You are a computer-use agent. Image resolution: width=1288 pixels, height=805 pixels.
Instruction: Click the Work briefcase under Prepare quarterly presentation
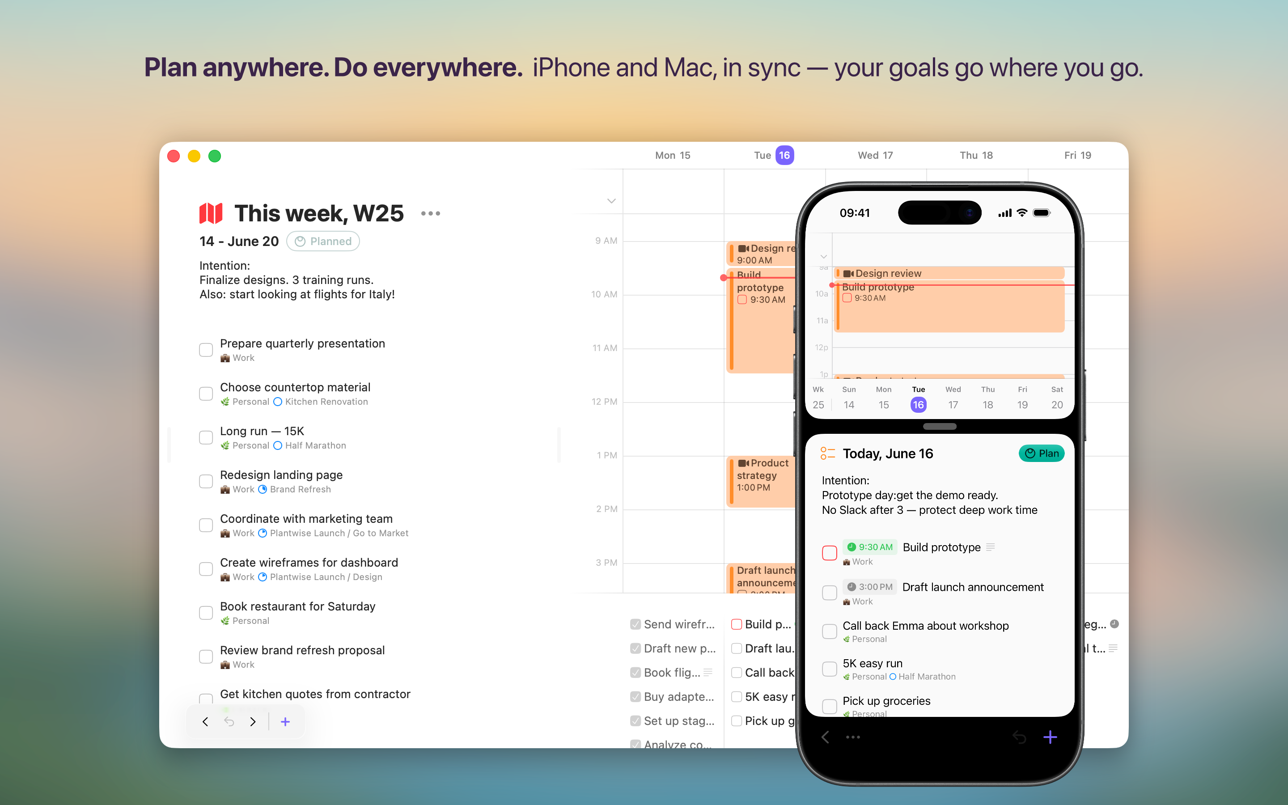click(225, 358)
